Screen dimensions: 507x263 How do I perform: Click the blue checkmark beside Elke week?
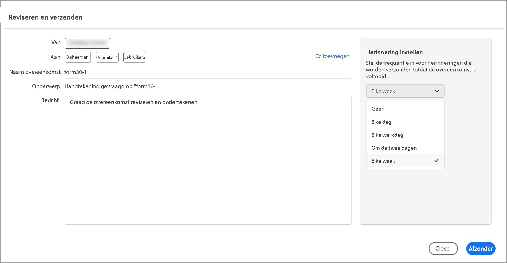(x=437, y=161)
